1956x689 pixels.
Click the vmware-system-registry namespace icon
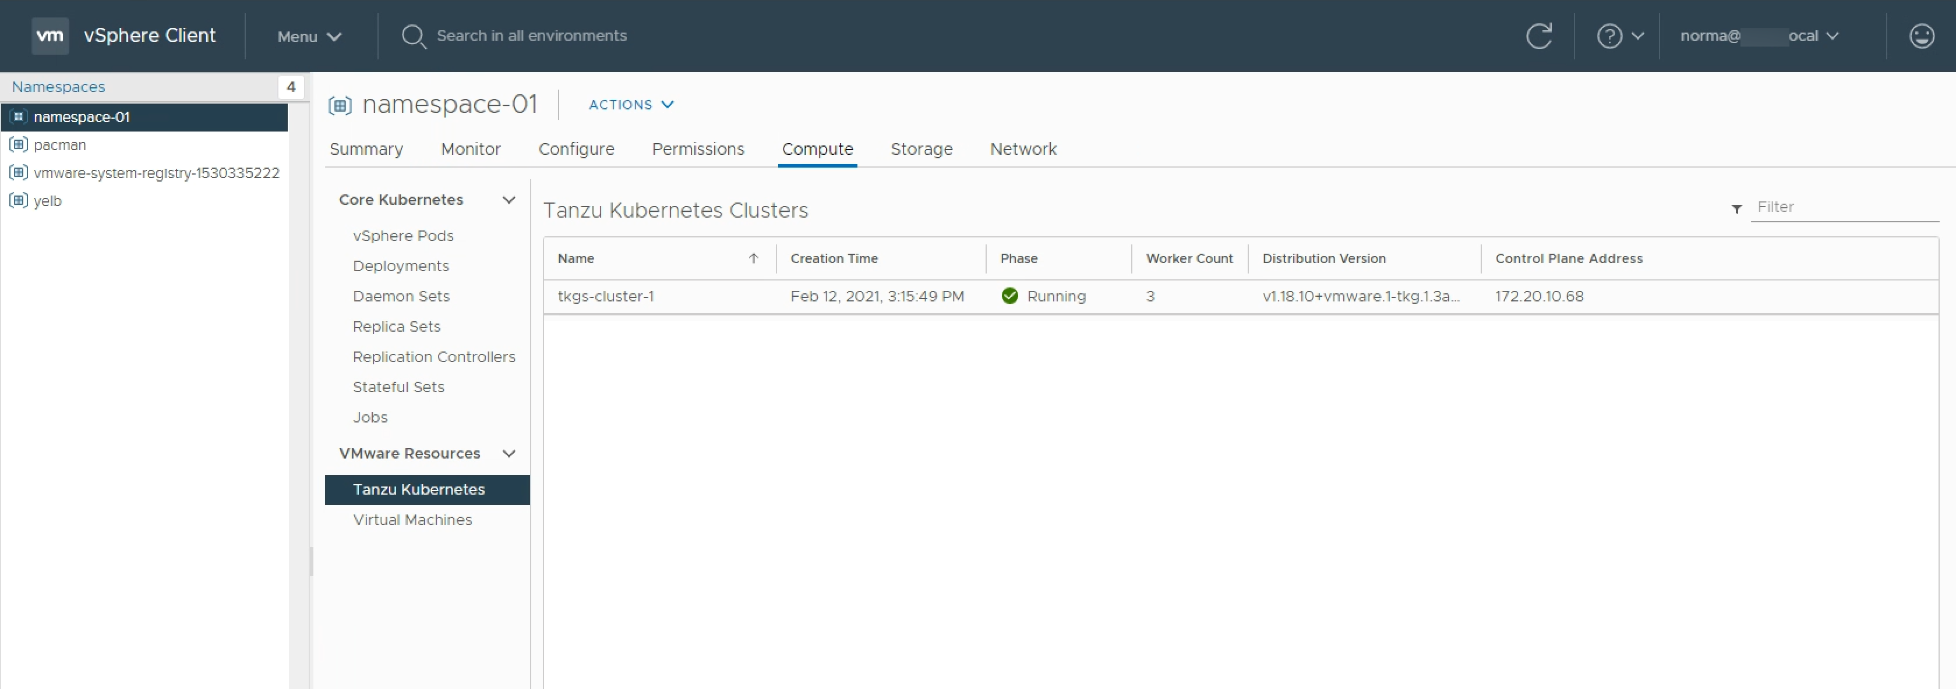[17, 172]
